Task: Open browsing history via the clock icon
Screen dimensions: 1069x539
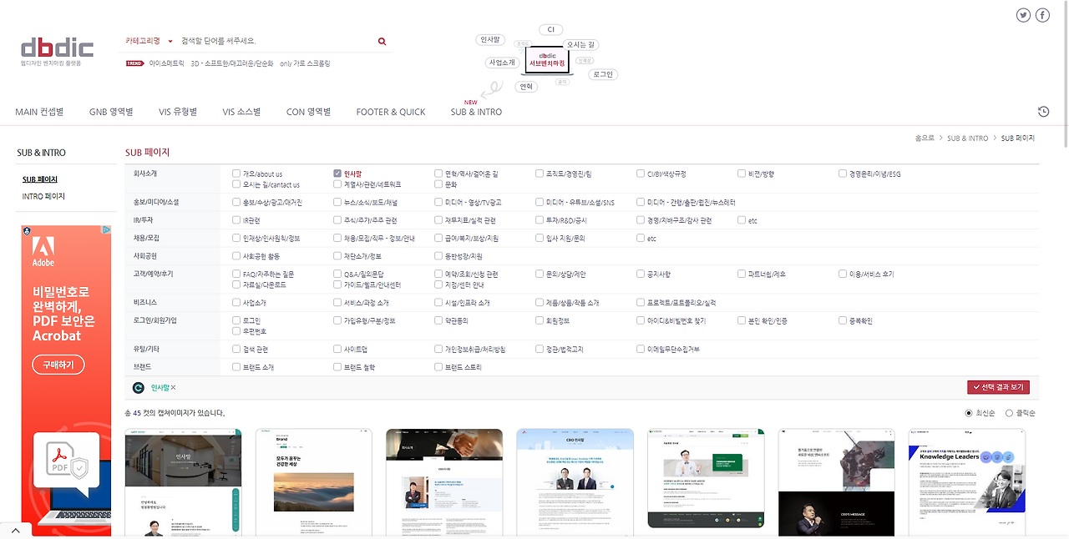Action: (1042, 111)
